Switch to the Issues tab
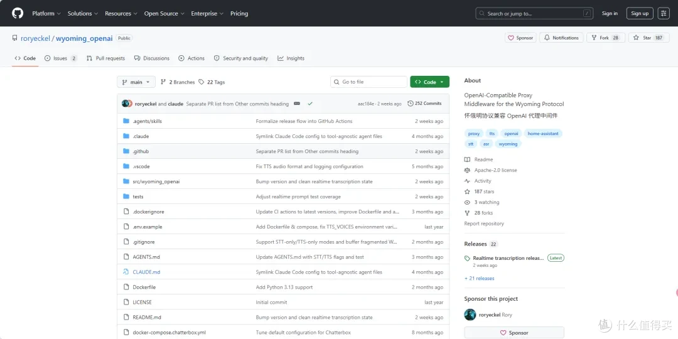The height and width of the screenshot is (339, 678). [60, 58]
